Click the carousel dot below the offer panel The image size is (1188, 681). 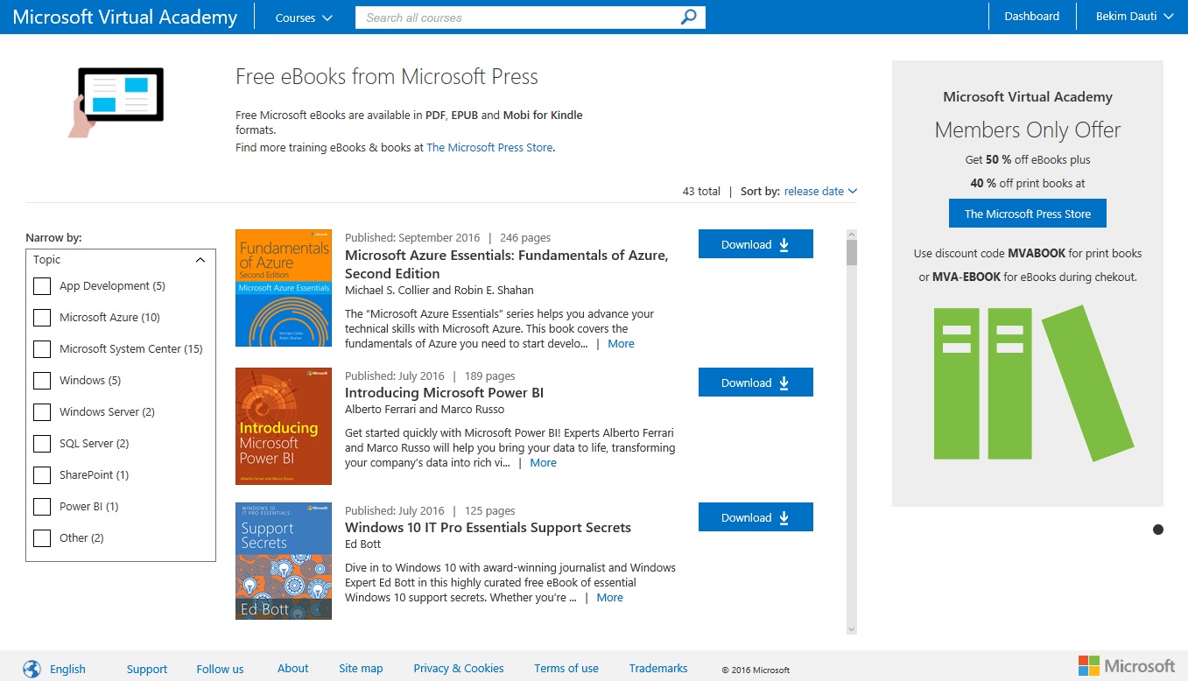(1158, 530)
